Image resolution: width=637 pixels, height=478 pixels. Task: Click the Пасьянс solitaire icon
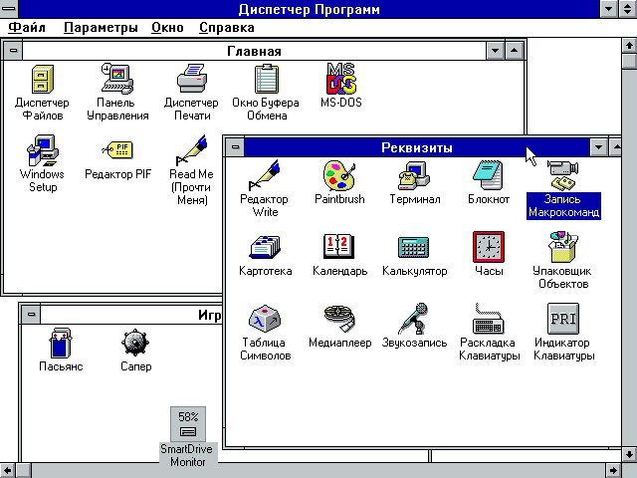[x=61, y=344]
